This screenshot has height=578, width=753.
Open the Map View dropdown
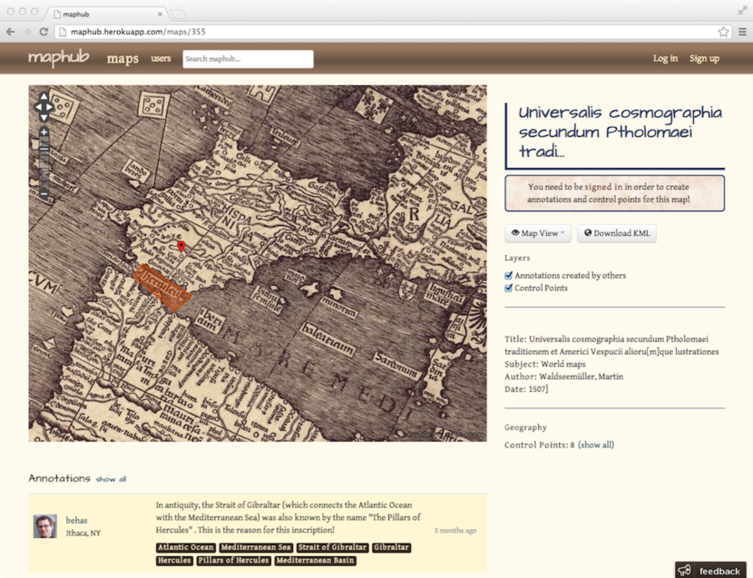coord(538,233)
